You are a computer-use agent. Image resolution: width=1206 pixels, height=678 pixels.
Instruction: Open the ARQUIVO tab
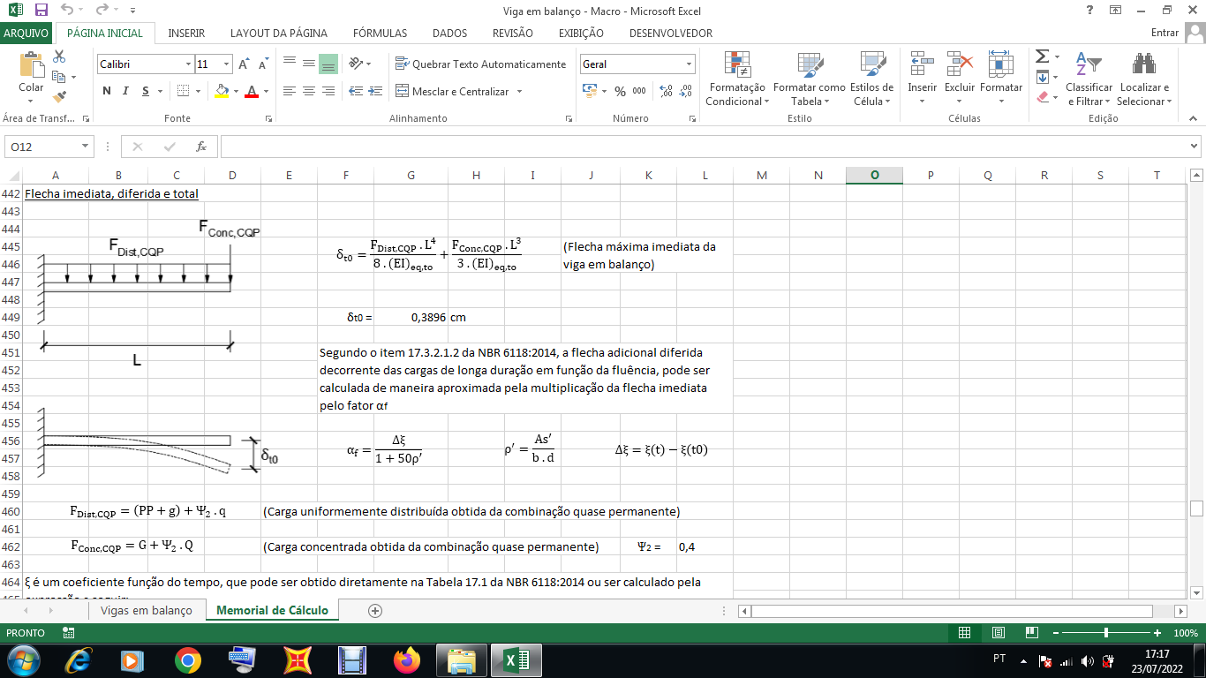pos(26,34)
